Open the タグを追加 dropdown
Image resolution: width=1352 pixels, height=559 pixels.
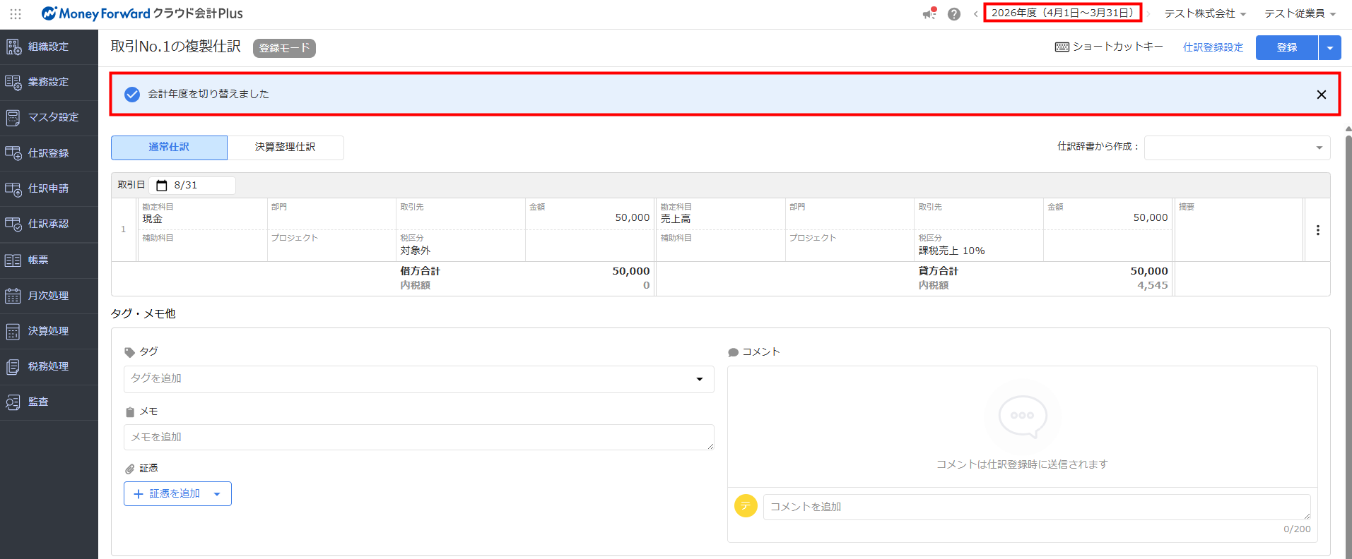click(x=418, y=379)
